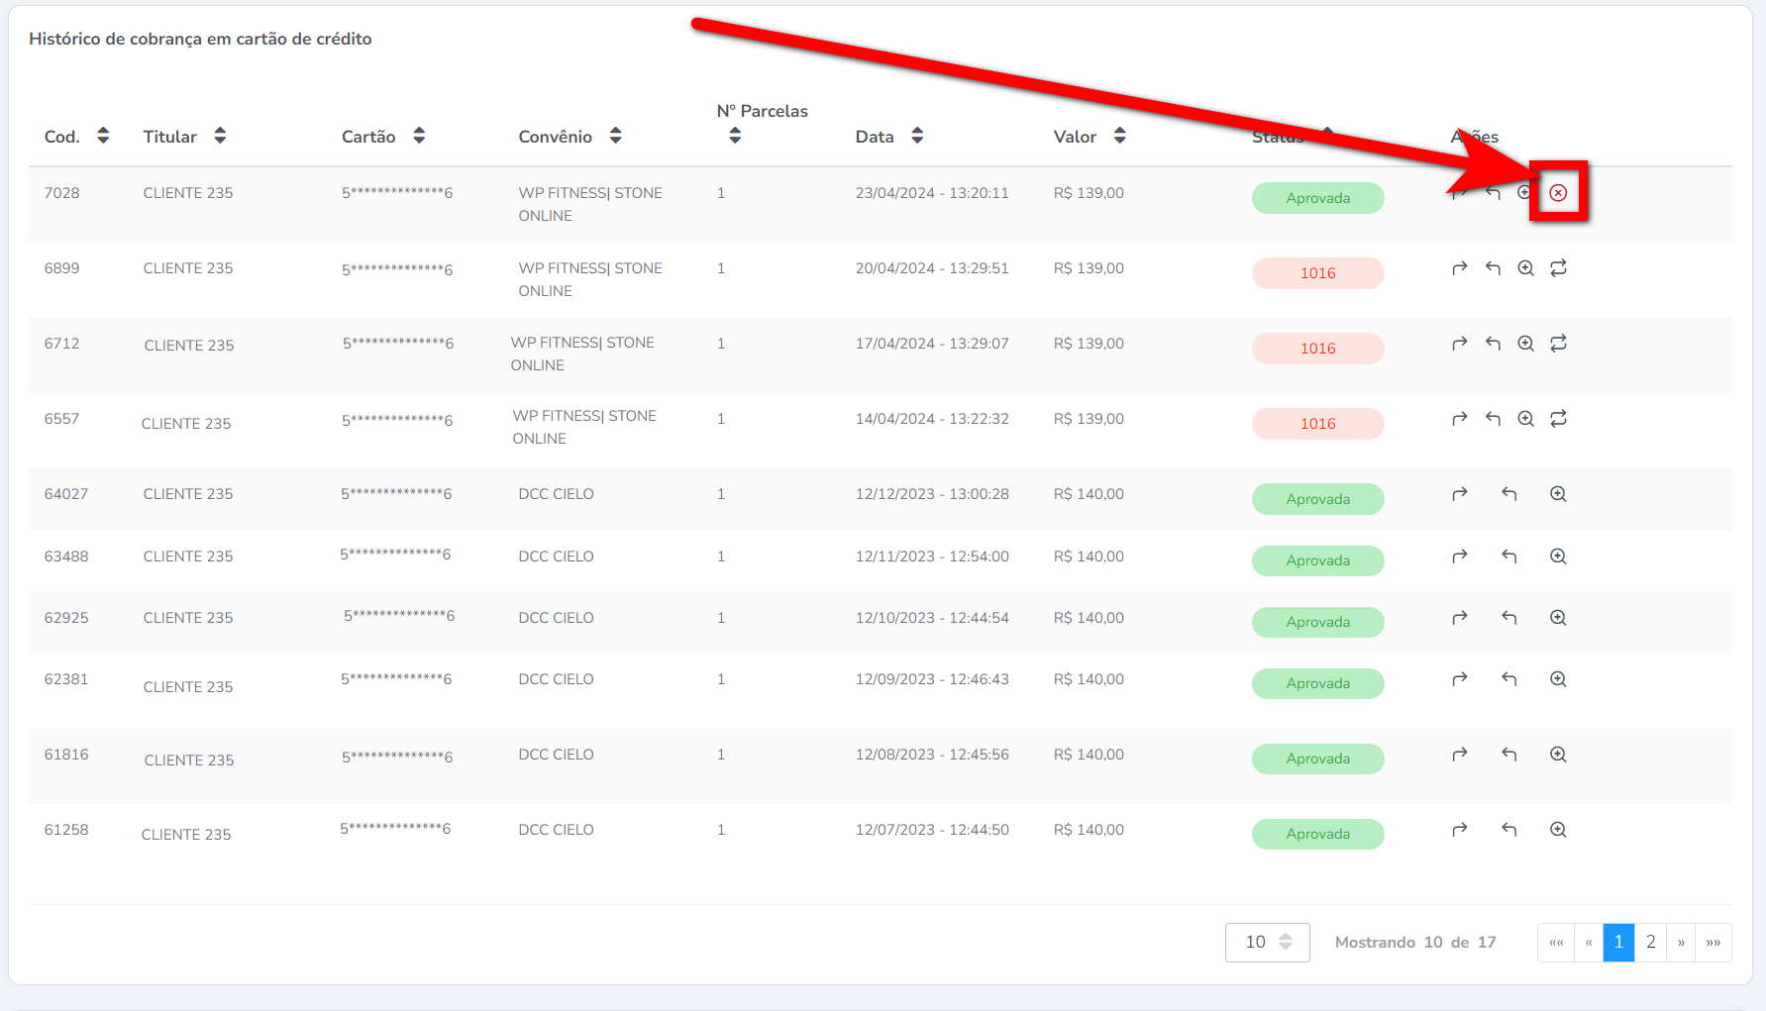
Task: Open magnifier details for charge 64027
Action: click(1558, 494)
